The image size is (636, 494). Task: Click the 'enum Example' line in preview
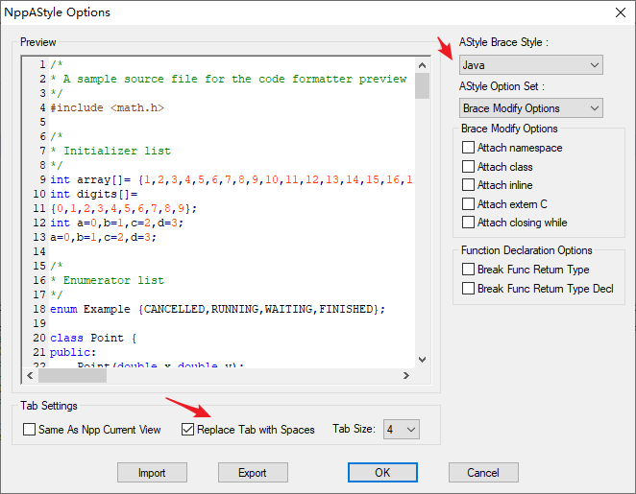pyautogui.click(x=217, y=309)
